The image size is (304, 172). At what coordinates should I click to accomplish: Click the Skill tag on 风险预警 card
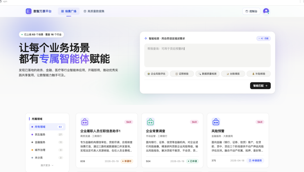260,122
